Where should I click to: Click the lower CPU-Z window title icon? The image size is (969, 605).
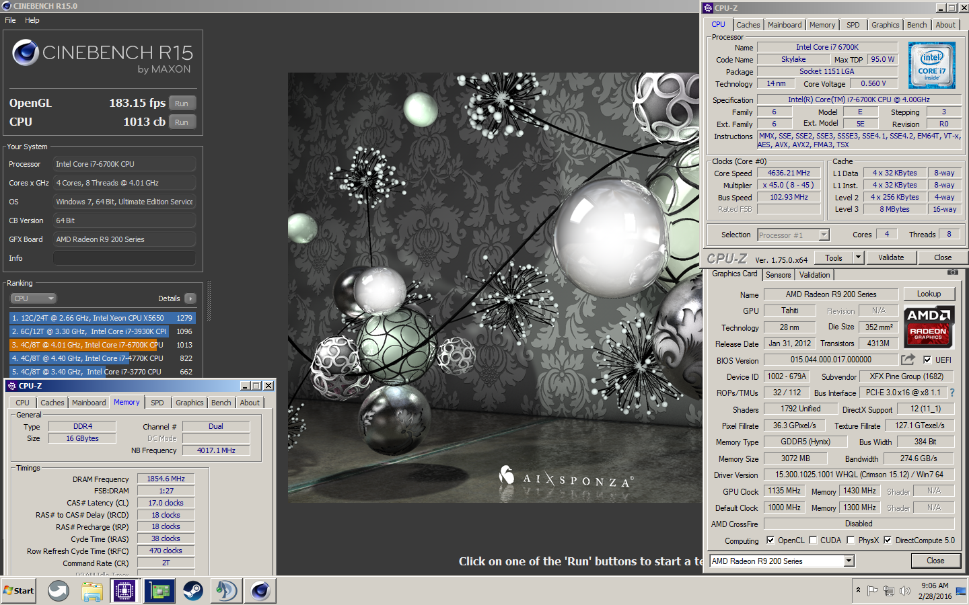(11, 386)
